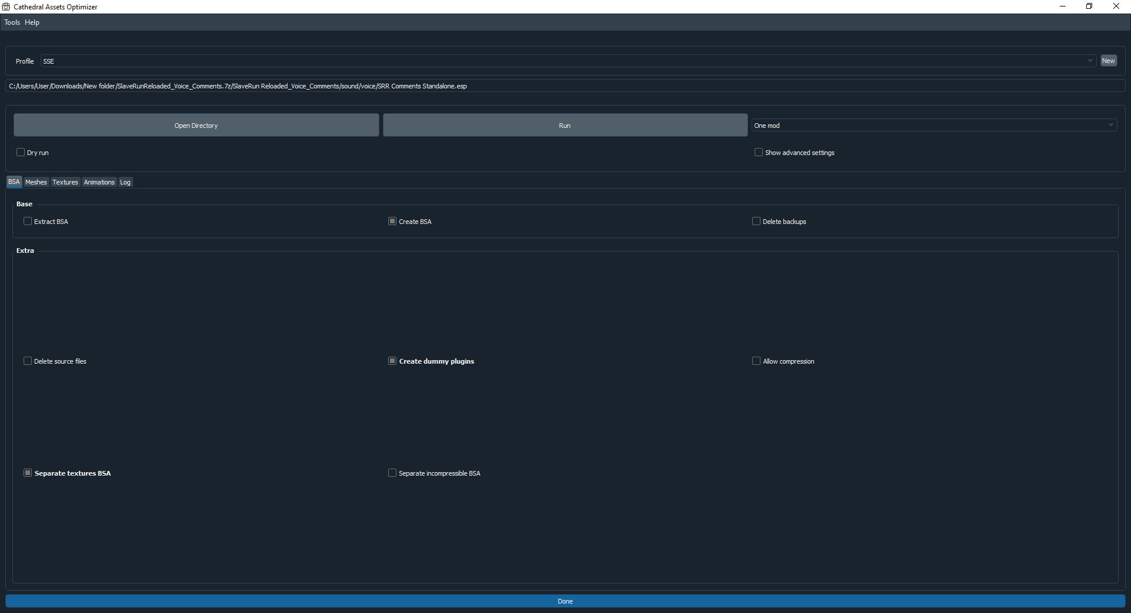1131x613 pixels.
Task: Click the Cathedral Assets Optimizer title bar icon
Action: click(x=6, y=6)
